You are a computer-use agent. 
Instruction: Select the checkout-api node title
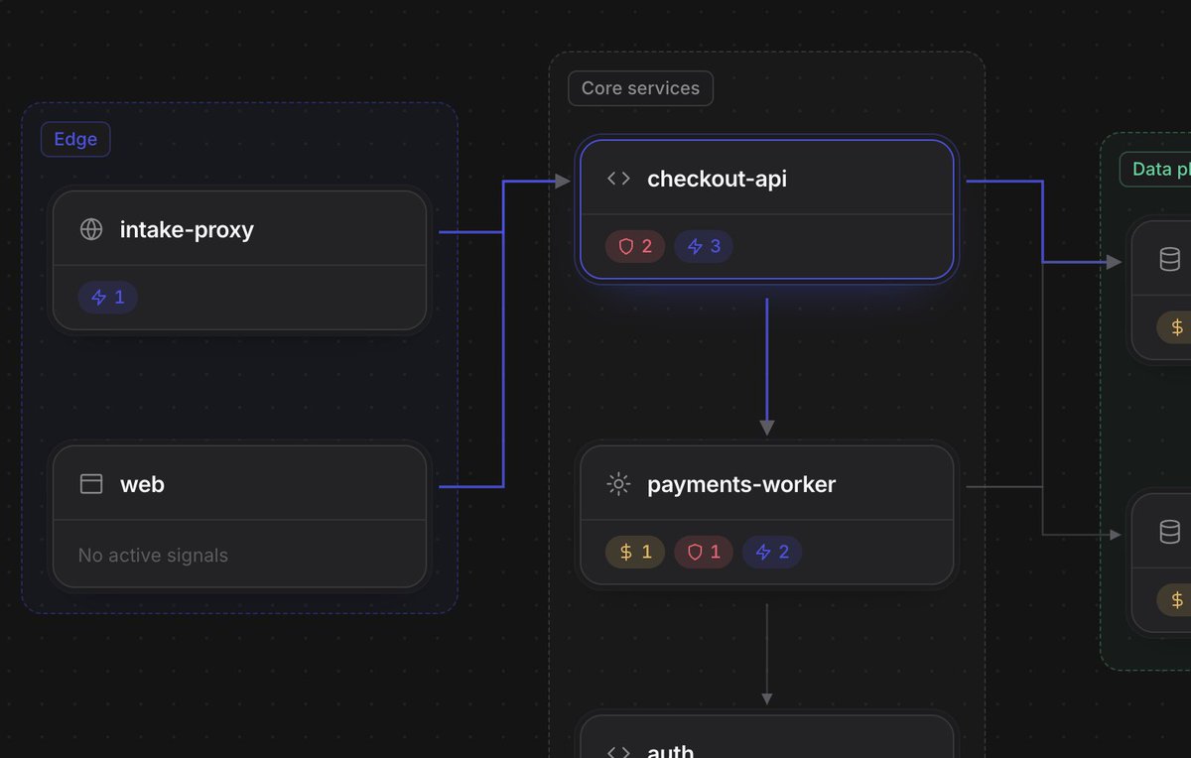pyautogui.click(x=717, y=179)
